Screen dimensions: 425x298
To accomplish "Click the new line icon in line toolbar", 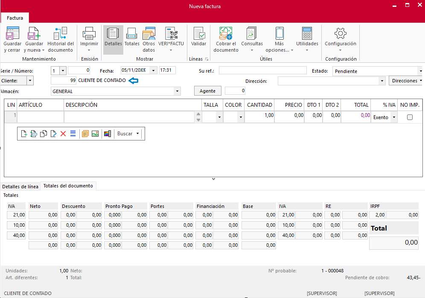I will tap(24, 134).
